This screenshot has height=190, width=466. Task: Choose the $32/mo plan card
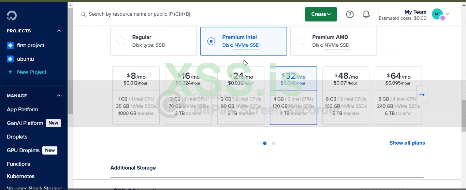tap(293, 96)
